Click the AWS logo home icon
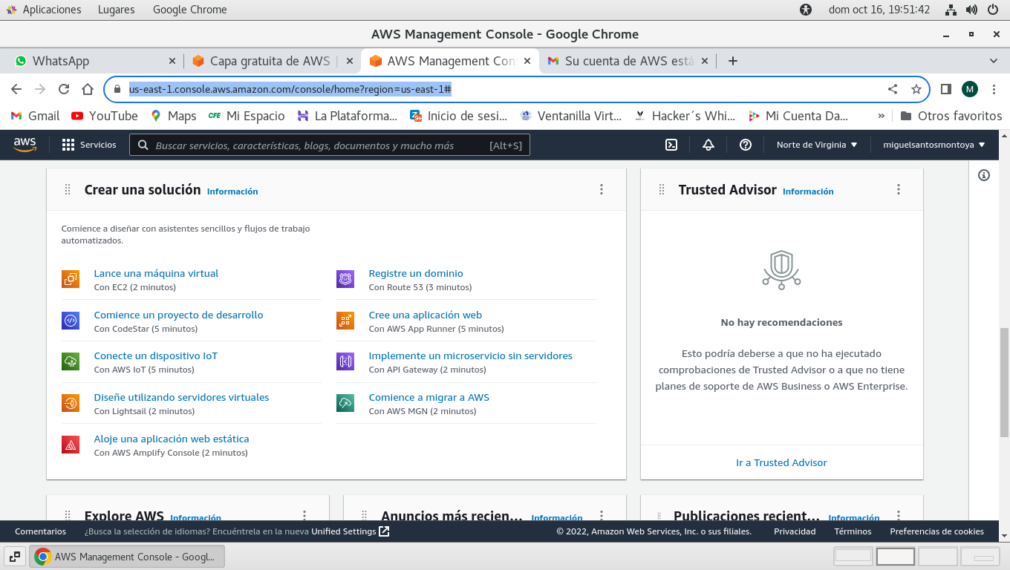The height and width of the screenshot is (570, 1010). (25, 145)
